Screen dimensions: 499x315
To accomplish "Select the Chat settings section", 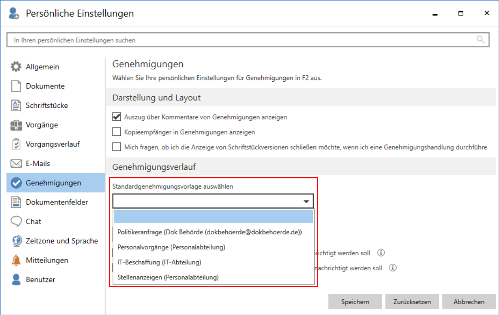I will (56, 221).
